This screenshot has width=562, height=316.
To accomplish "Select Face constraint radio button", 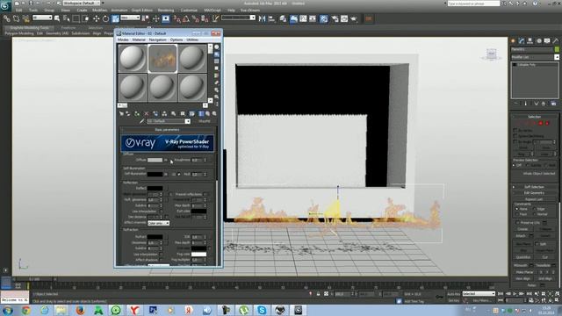I will [517, 214].
